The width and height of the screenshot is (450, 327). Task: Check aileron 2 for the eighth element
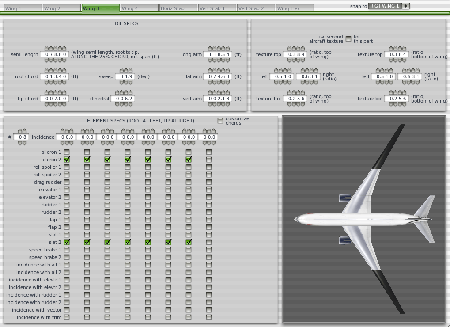pyautogui.click(x=209, y=160)
